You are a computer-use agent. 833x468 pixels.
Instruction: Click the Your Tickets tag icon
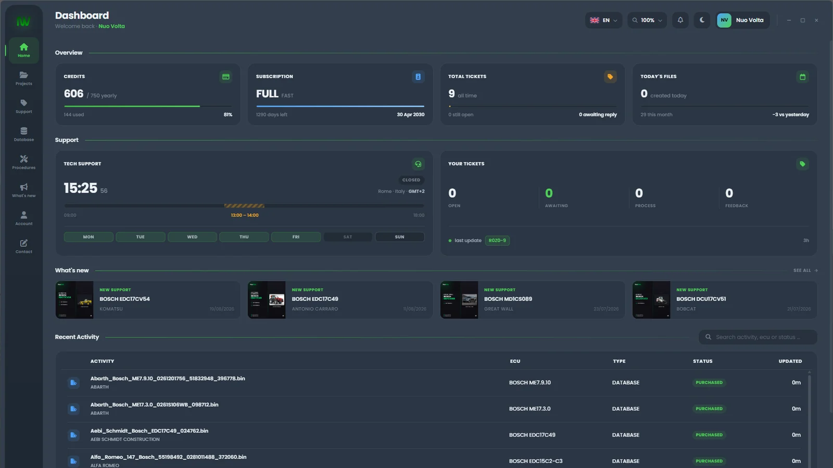click(x=803, y=164)
